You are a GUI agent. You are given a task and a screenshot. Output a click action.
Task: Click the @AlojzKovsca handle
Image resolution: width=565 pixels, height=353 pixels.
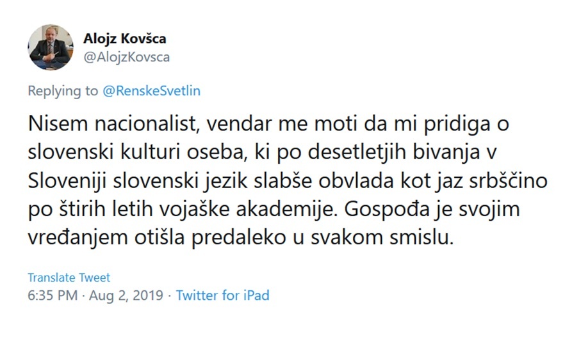tap(126, 57)
